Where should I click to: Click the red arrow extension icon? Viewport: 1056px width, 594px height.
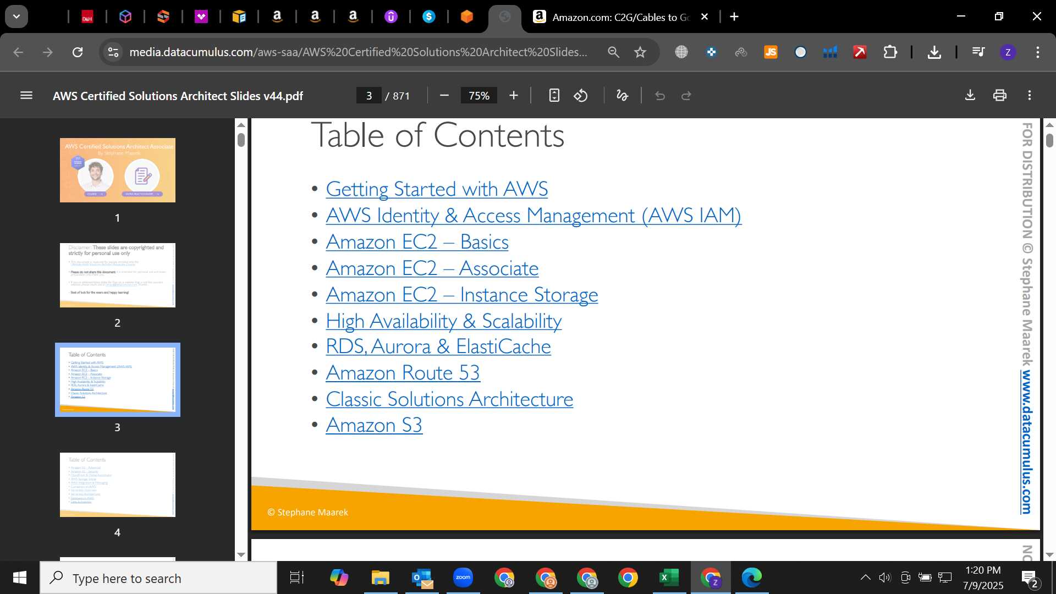tap(860, 52)
